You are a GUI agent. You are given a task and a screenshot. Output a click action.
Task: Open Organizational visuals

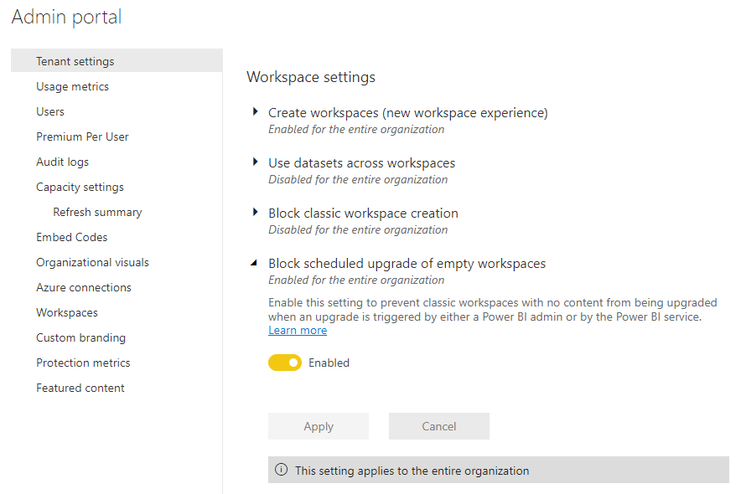coord(92,262)
